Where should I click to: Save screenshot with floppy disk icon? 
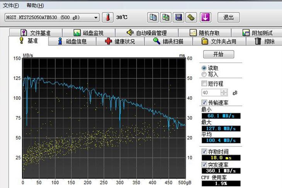[x=178, y=17]
